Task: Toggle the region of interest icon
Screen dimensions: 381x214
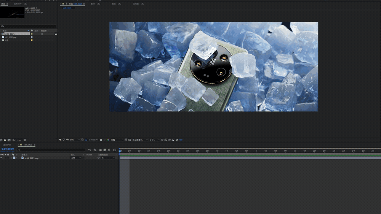Action: coord(126,140)
